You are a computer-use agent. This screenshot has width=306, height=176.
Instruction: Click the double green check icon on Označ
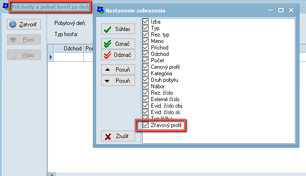(x=108, y=44)
